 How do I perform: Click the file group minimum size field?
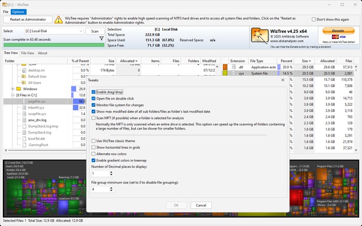[x=101, y=189]
